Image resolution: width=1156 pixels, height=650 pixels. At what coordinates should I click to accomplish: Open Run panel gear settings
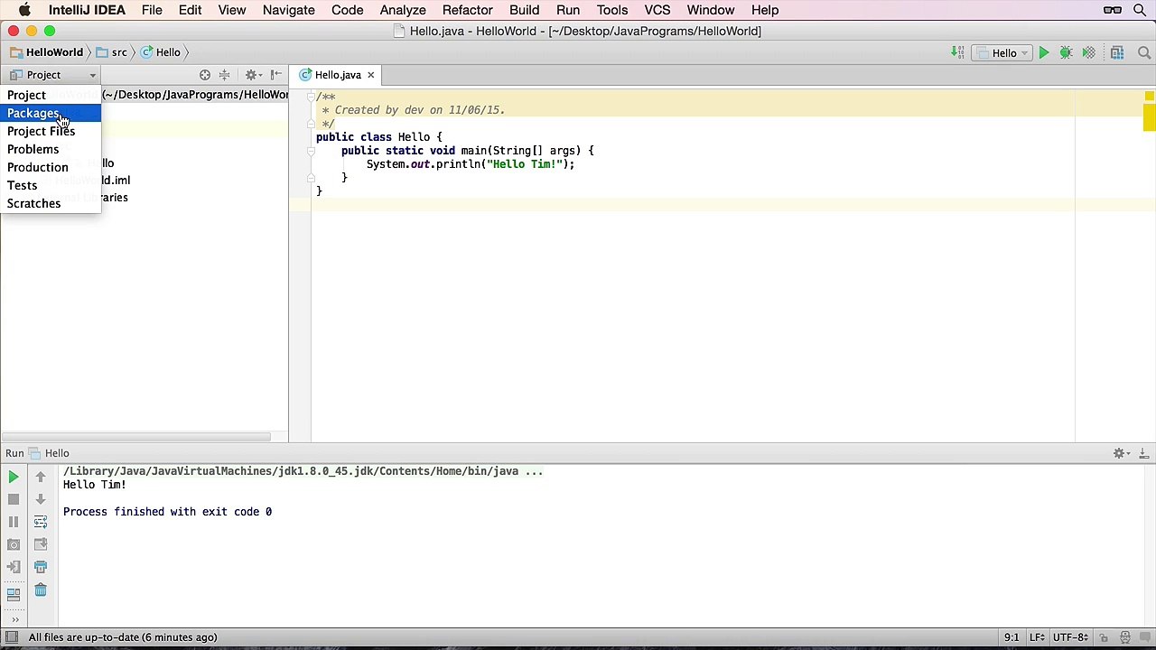coord(1121,453)
